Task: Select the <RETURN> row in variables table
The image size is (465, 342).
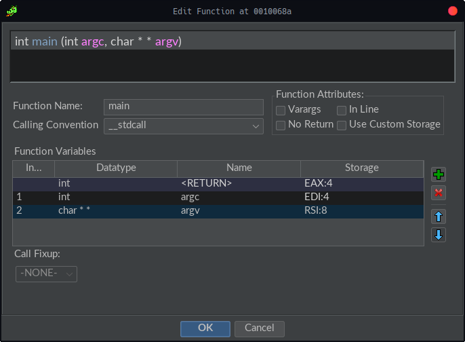Action: click(218, 184)
